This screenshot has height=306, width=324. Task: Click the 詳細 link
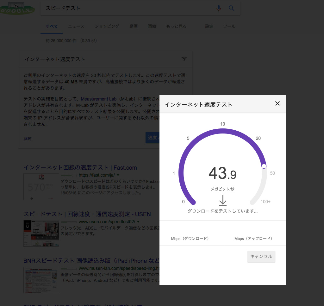coord(28,139)
